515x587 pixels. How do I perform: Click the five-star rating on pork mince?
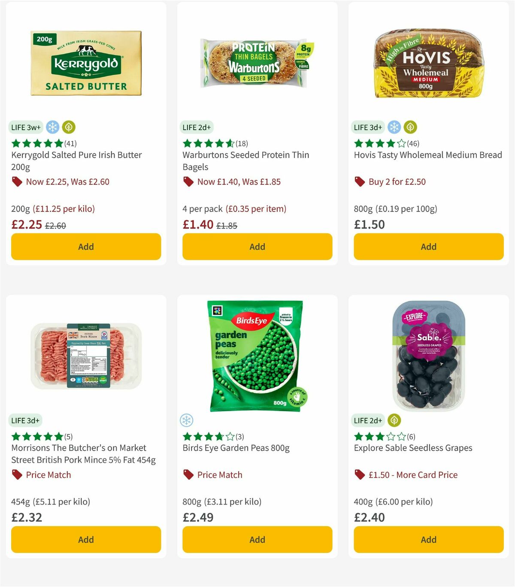click(x=36, y=437)
